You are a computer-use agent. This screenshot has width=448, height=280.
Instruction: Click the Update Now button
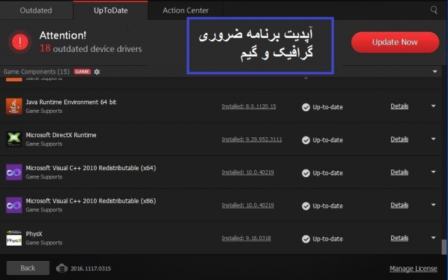point(395,42)
